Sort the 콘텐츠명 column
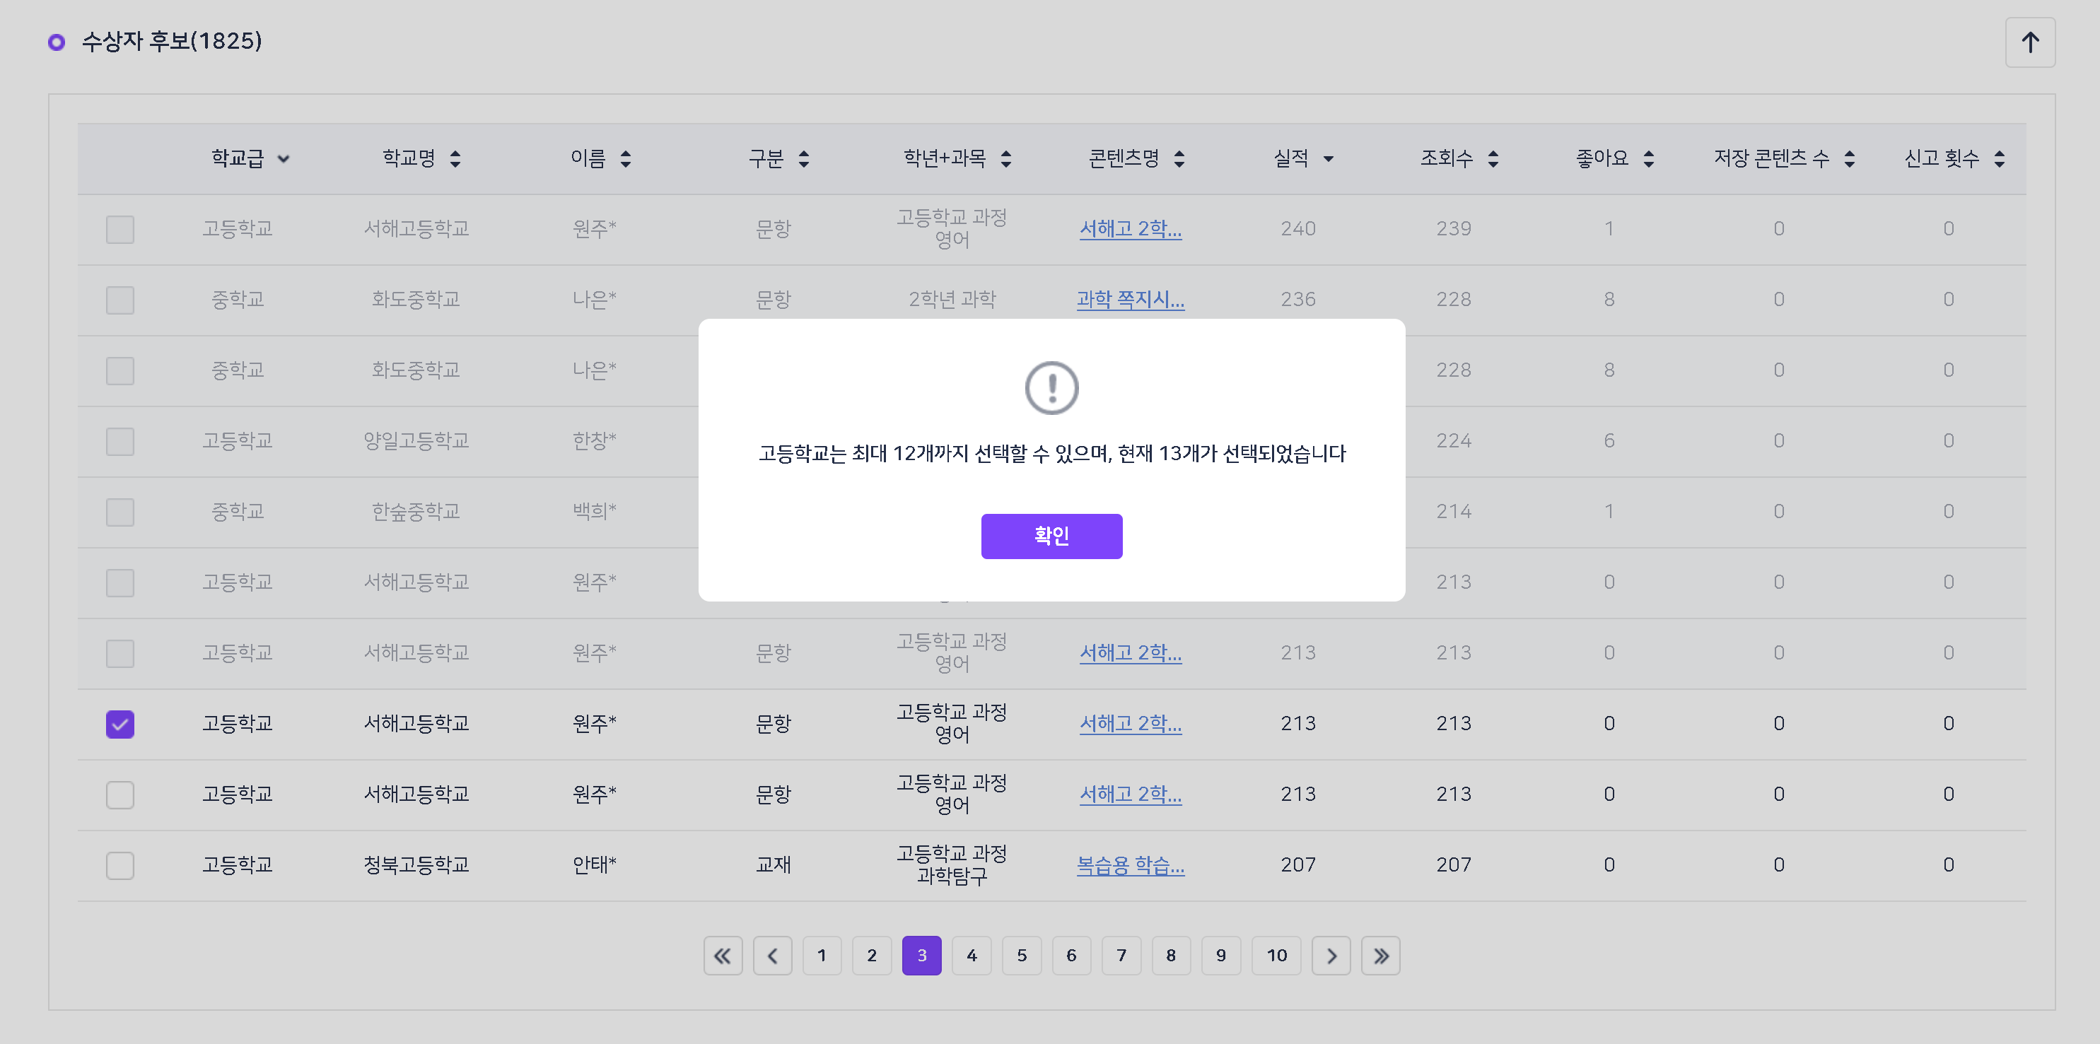The width and height of the screenshot is (2100, 1044). (1179, 159)
